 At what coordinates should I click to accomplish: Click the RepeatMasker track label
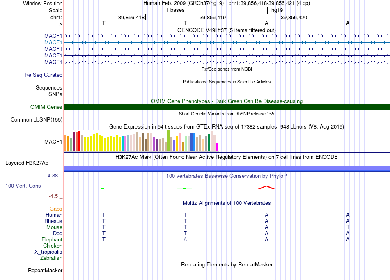coord(45,270)
